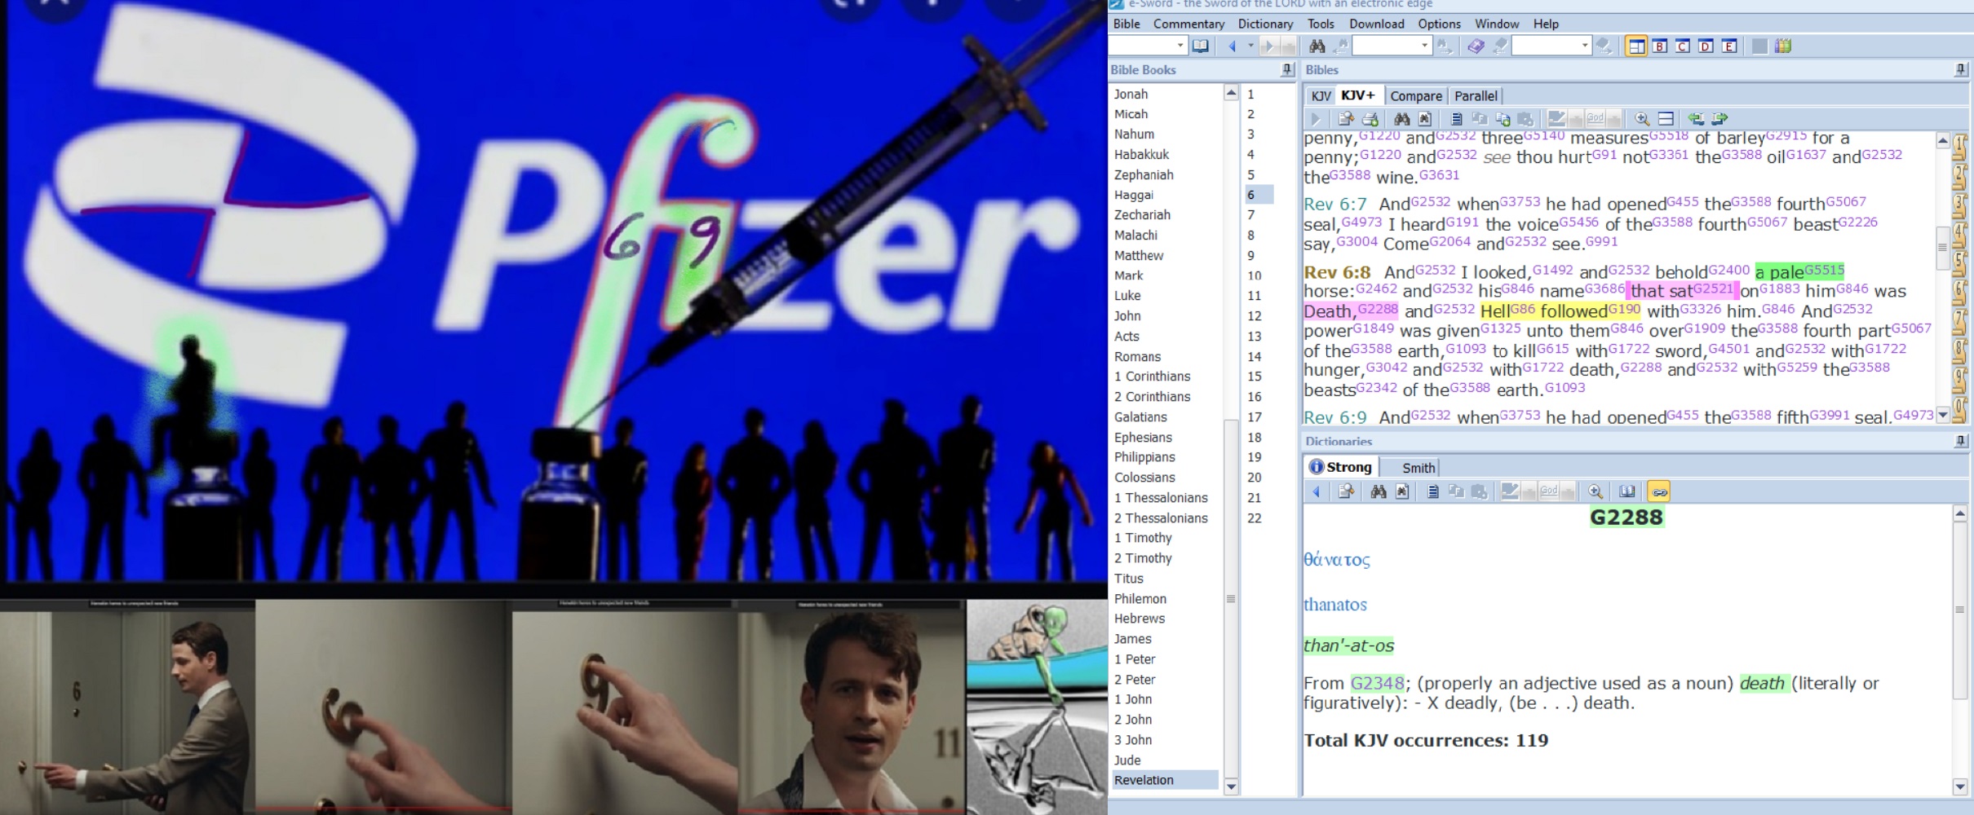Click find-on-page icon in Dictionaries toolbar
This screenshot has height=815, width=1974.
1402,491
